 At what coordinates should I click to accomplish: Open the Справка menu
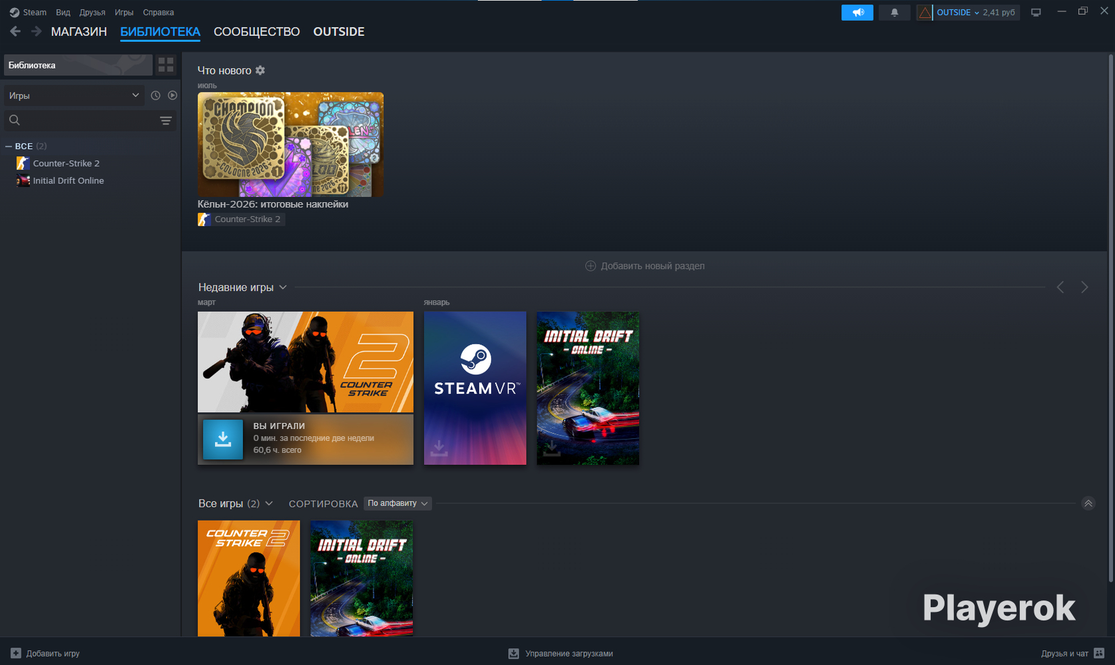(158, 13)
